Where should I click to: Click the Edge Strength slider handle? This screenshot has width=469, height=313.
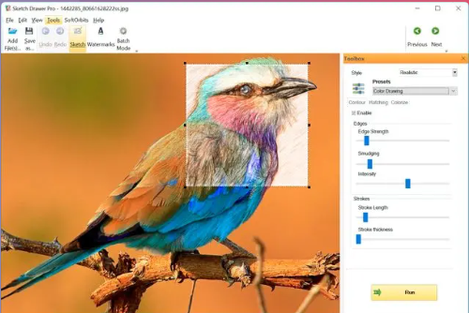(366, 141)
